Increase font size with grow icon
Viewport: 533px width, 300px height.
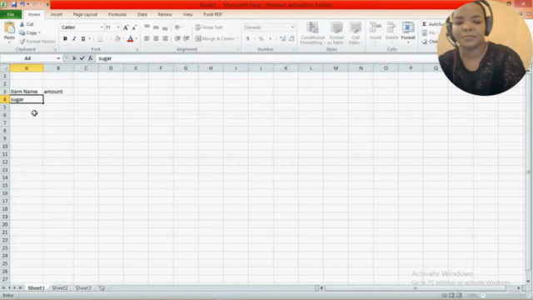click(x=126, y=27)
